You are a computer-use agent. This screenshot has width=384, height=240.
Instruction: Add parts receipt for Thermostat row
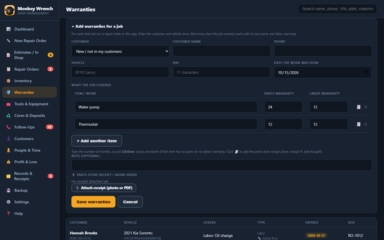pyautogui.click(x=359, y=124)
